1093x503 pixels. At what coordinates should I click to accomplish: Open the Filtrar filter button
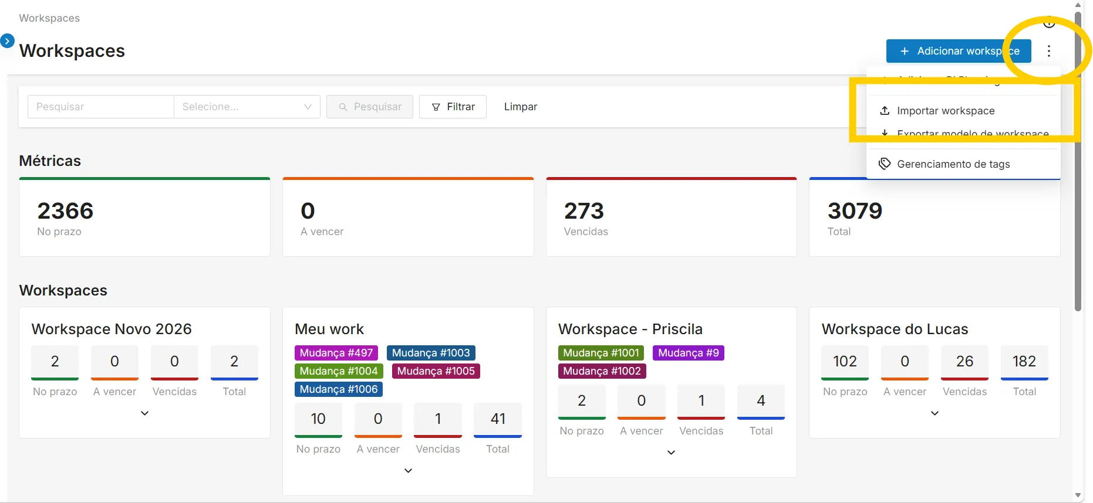coord(453,107)
